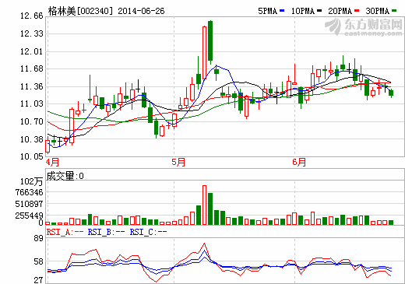Click the last green candlestick on the chart

391,93
